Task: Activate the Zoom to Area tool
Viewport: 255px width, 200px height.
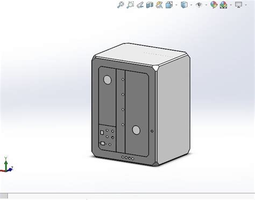Action: point(130,5)
